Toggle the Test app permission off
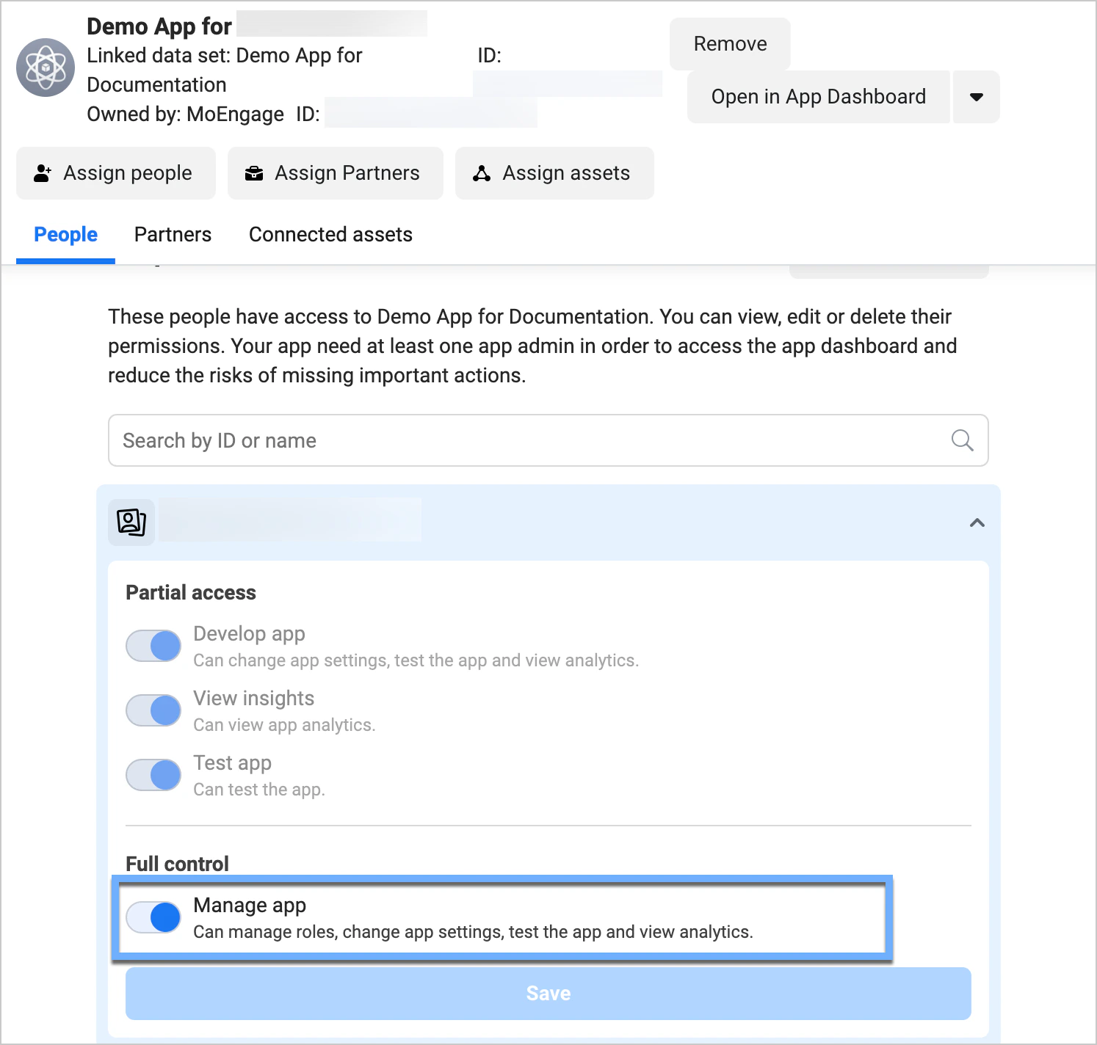 click(x=153, y=774)
